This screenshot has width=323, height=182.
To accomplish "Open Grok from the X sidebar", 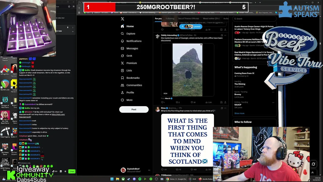I will click(126, 56).
